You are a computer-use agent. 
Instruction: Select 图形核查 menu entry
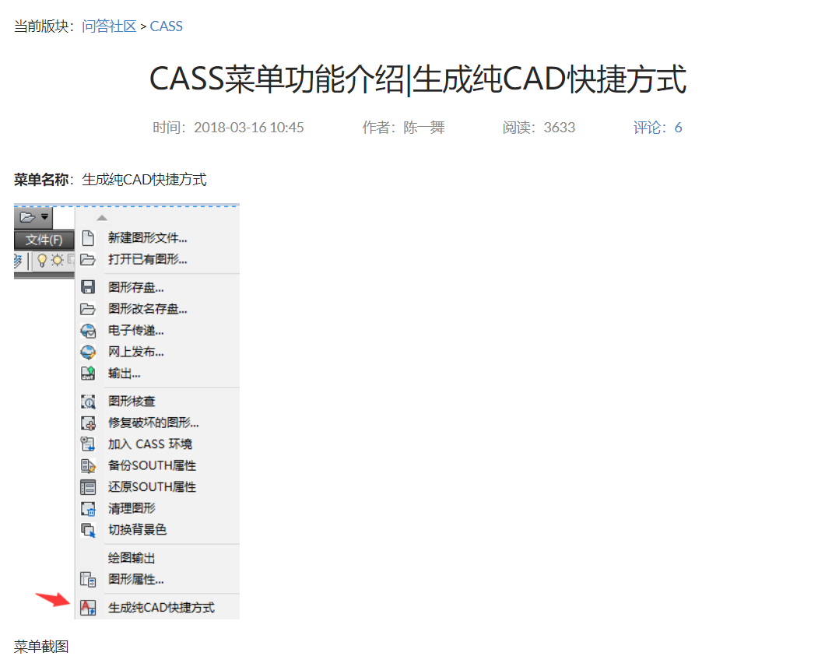point(132,402)
